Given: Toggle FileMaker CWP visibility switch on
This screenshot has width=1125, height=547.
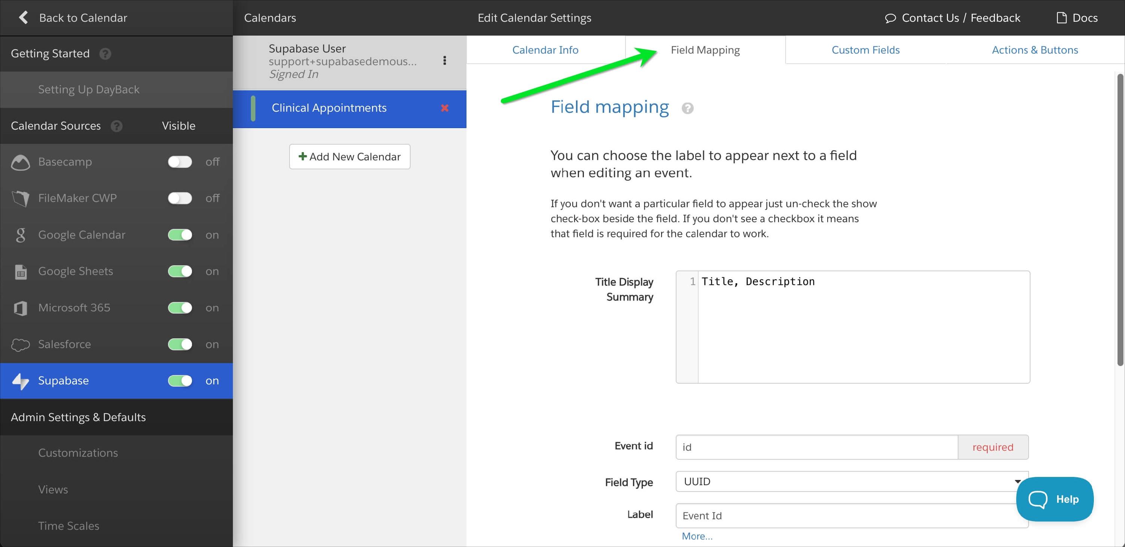Looking at the screenshot, I should tap(180, 198).
